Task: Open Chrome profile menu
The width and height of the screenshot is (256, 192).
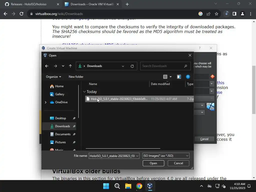Action: click(242, 14)
